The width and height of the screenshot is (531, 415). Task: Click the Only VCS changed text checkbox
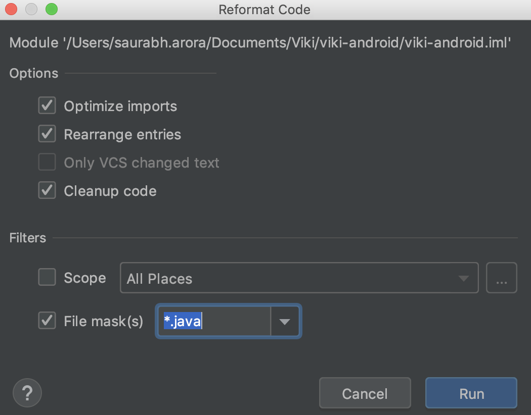47,162
